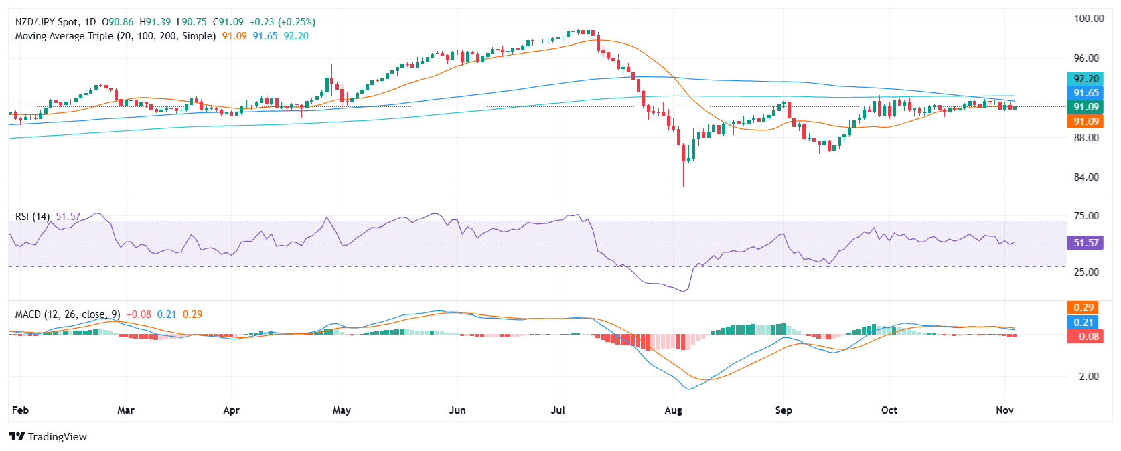Click the 84.00 price scale label

[1086, 177]
